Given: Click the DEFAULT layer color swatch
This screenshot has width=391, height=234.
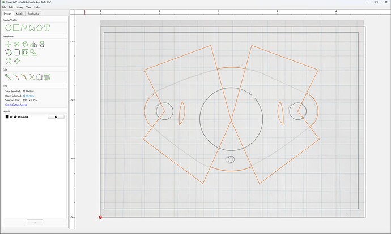Looking at the screenshot, I should click(x=7, y=117).
